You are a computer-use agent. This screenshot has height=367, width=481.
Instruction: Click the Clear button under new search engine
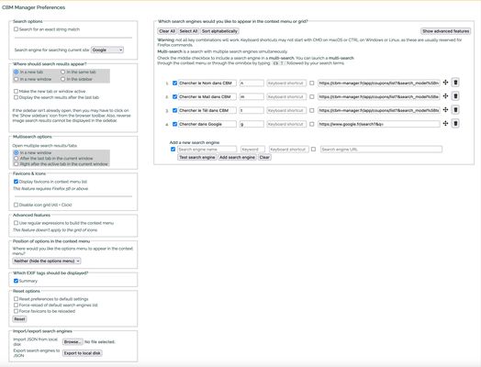[x=264, y=157]
